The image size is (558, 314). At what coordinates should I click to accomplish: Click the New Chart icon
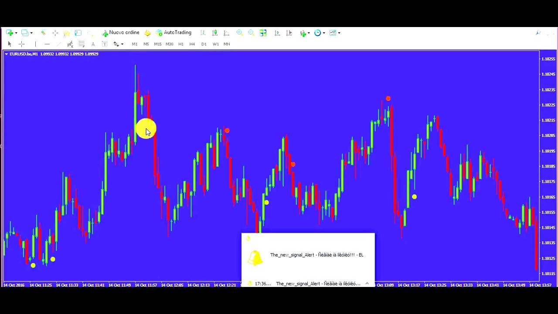pyautogui.click(x=9, y=33)
